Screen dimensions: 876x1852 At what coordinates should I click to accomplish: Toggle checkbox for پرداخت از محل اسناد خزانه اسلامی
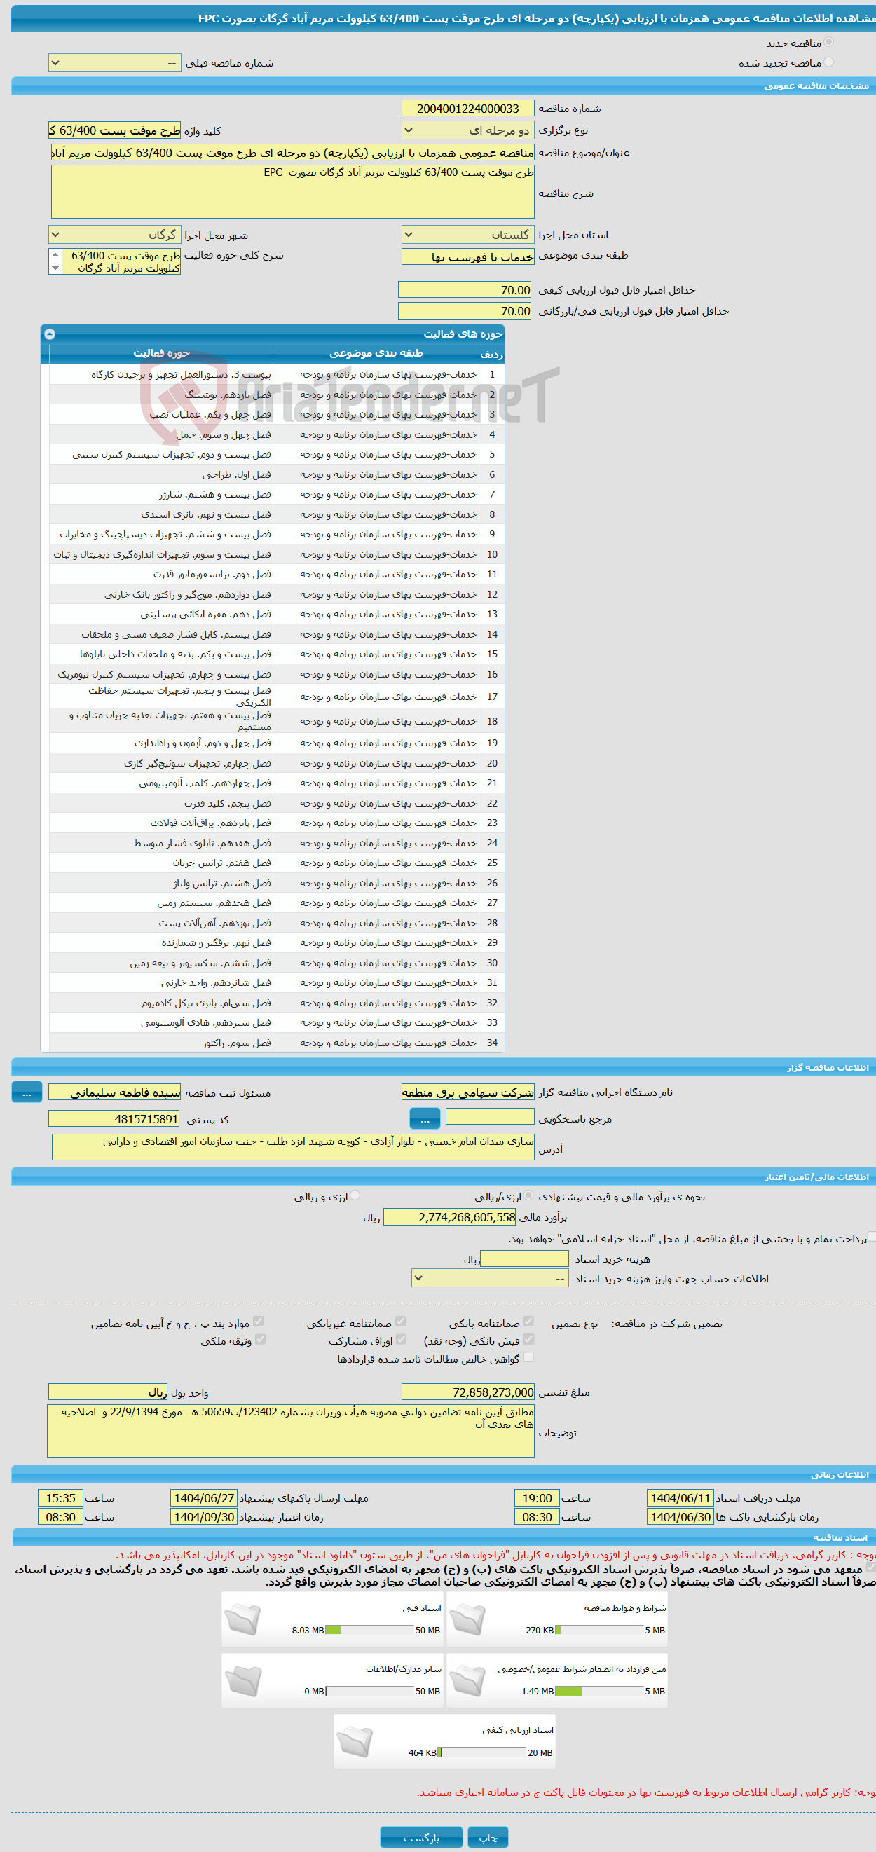click(x=871, y=1237)
